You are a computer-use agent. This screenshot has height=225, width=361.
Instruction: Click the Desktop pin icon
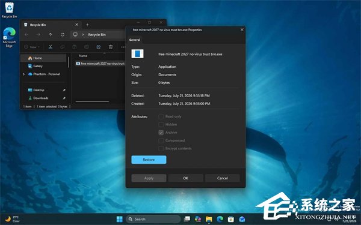click(x=64, y=90)
